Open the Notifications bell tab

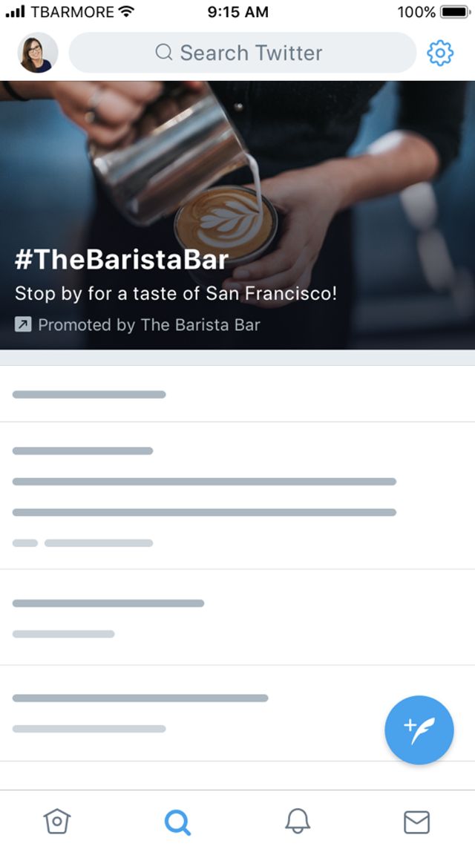click(x=298, y=821)
